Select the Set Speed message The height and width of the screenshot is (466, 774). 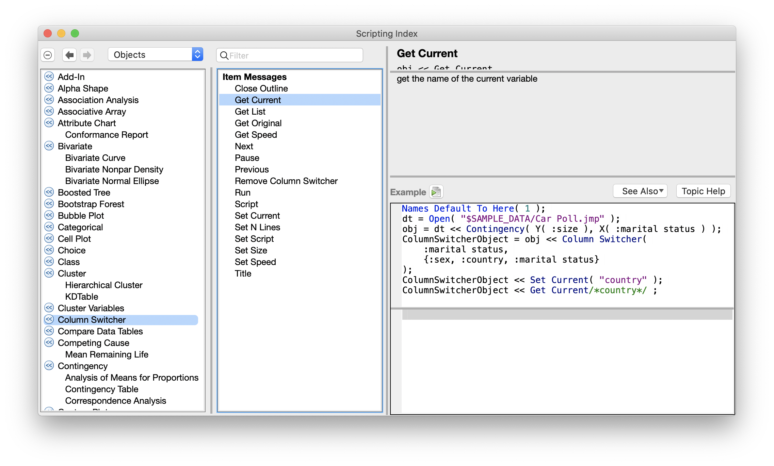(x=255, y=262)
